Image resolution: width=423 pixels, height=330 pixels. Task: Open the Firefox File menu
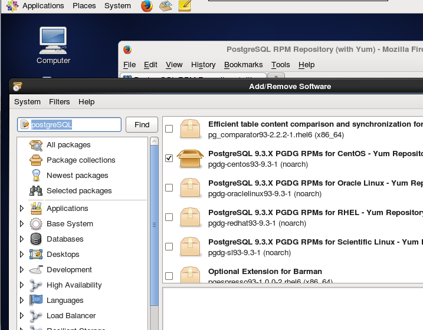129,65
